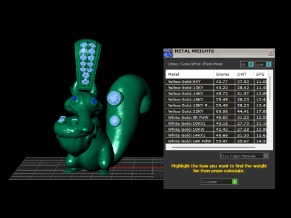Click the vertical scrollbar of the metals table
This screenshot has width=291, height=218.
[x=270, y=88]
